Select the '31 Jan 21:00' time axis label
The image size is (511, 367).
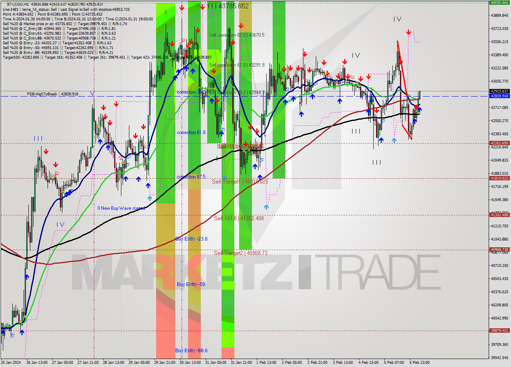pos(241,363)
